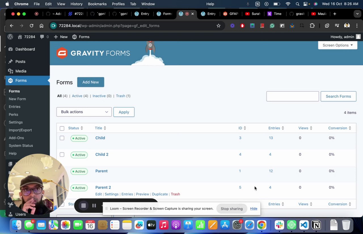Sort forms by the top Status column

click(x=75, y=128)
